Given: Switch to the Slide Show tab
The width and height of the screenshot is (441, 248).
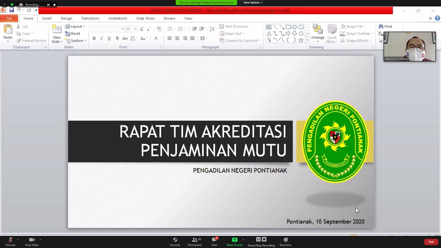Looking at the screenshot, I should (145, 18).
